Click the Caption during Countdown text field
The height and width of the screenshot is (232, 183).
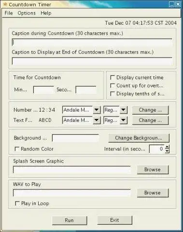(x=92, y=43)
